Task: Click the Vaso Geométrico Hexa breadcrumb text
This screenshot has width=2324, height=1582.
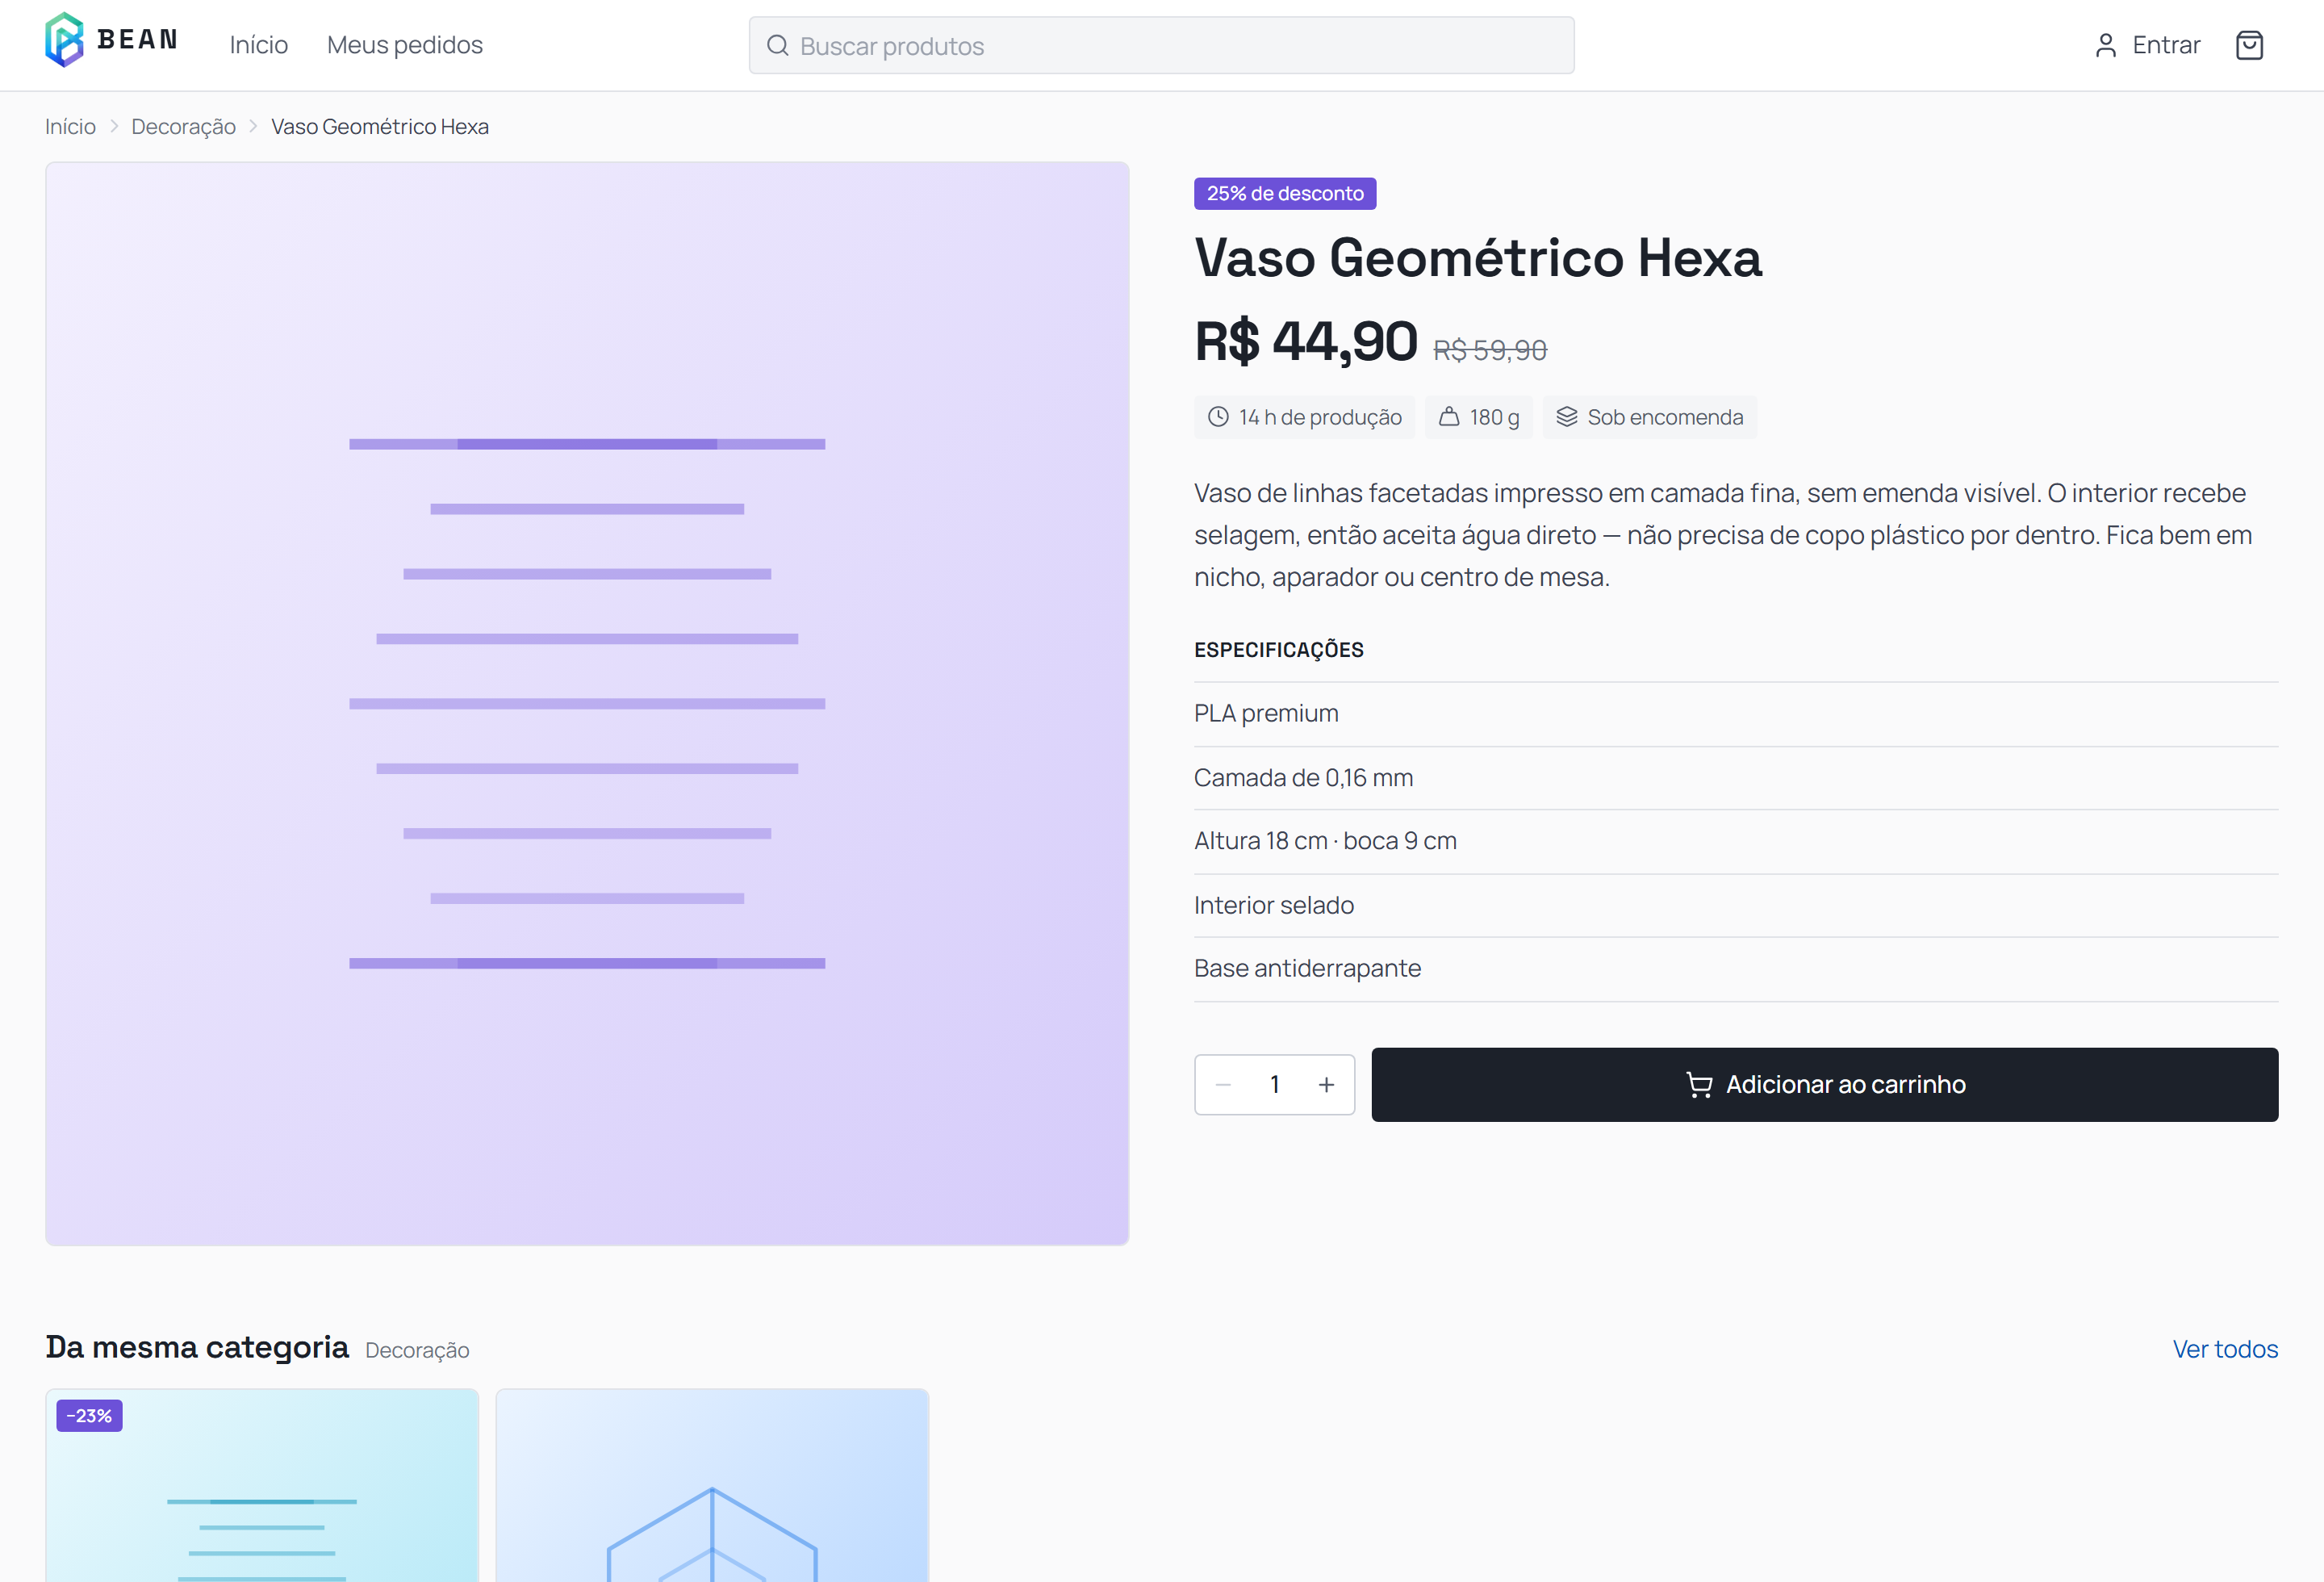Action: point(380,127)
